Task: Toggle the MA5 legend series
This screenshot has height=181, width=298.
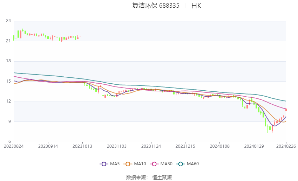Action: click(110, 164)
